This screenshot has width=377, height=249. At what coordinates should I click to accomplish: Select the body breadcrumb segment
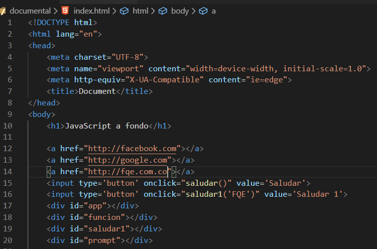pos(180,11)
